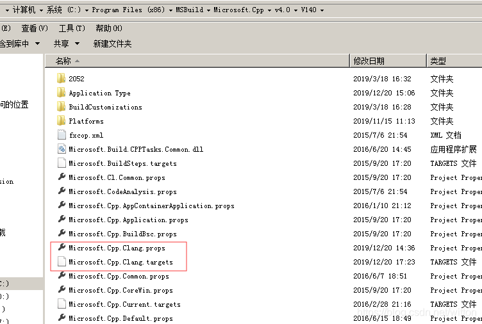Open the 工具(T) menu
Viewport: 482px width, 324px height.
click(x=72, y=28)
